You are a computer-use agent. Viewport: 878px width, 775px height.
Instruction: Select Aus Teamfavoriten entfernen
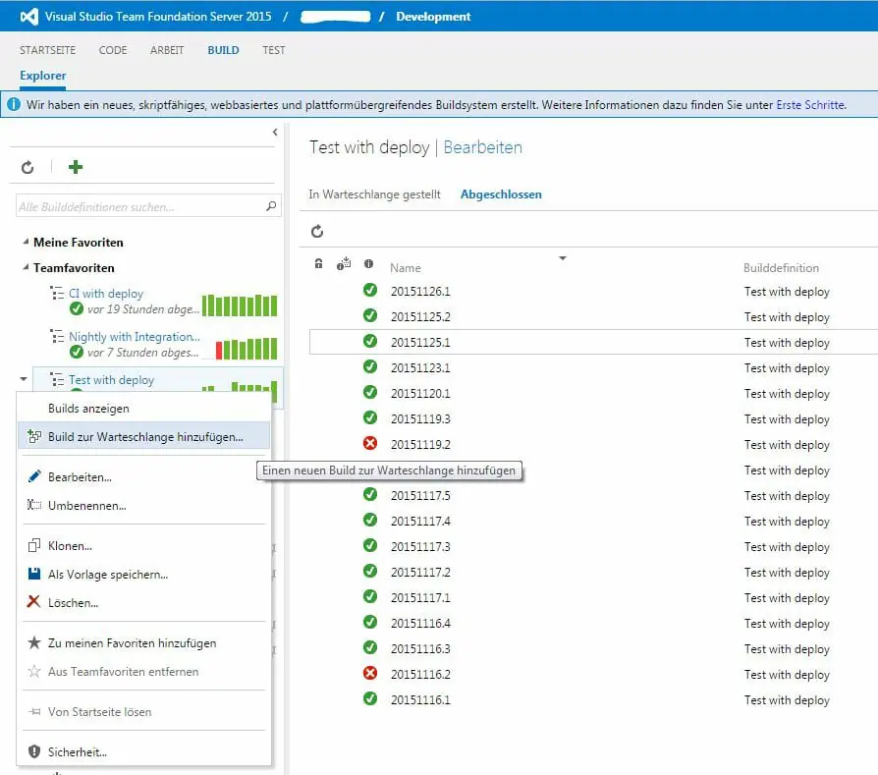click(x=144, y=672)
